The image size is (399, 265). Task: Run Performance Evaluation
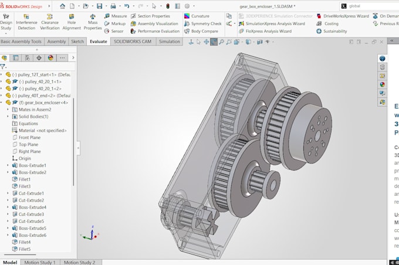pos(155,31)
